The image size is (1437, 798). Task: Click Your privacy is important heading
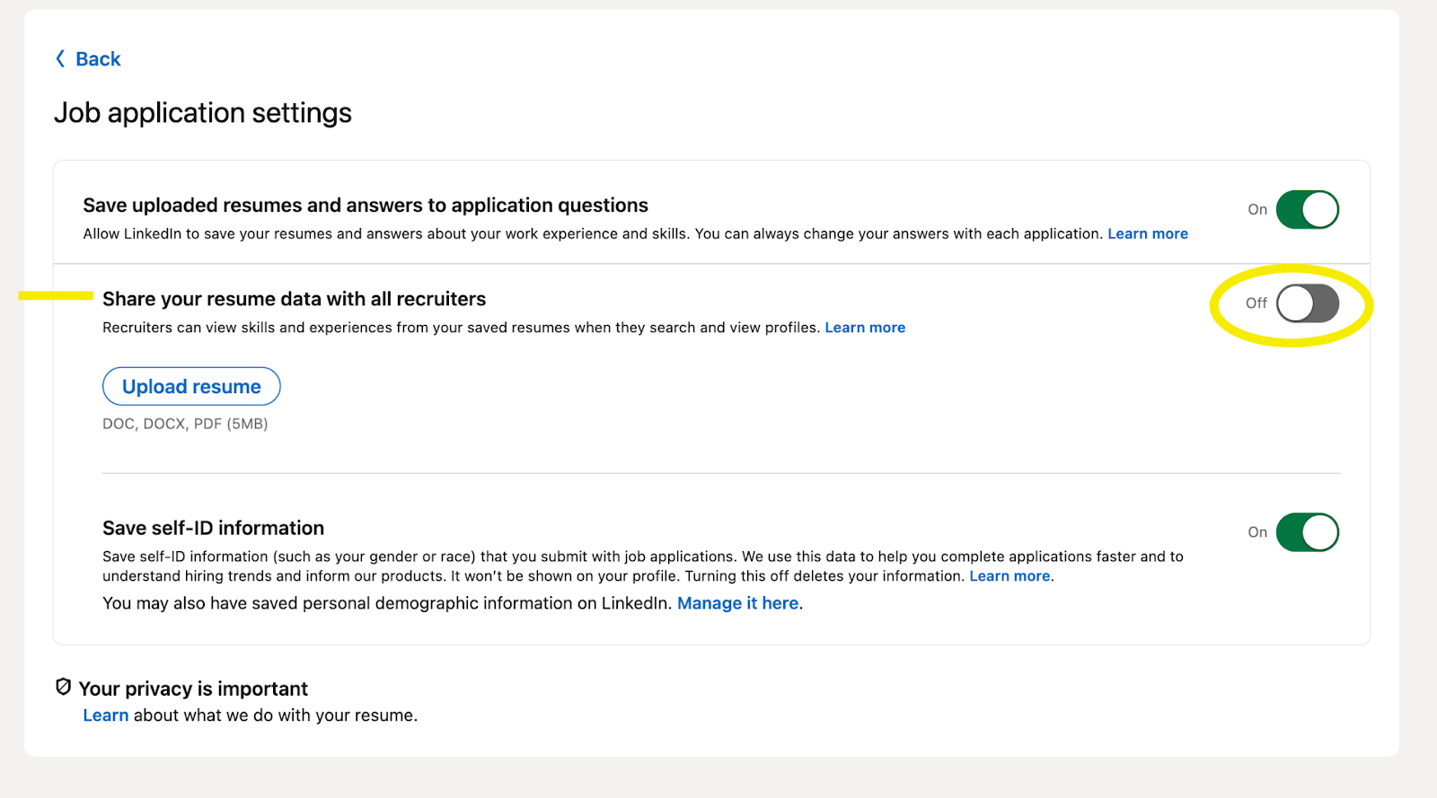(193, 688)
